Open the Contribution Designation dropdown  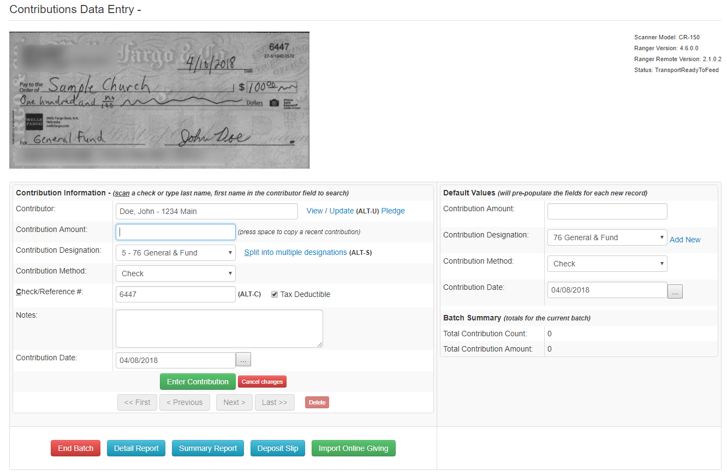point(175,252)
